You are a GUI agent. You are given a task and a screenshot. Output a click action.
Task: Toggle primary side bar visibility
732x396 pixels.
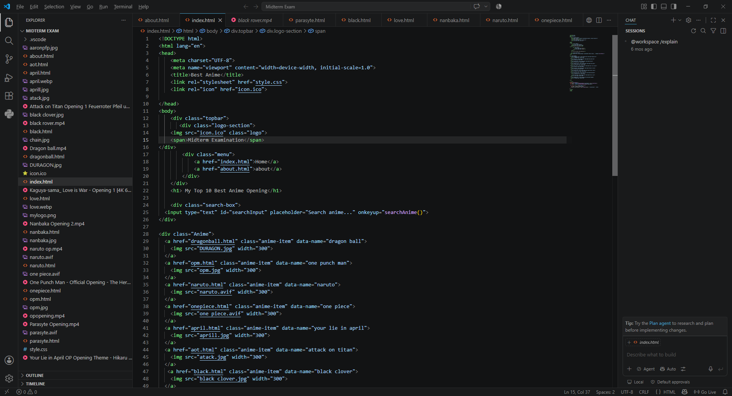654,6
